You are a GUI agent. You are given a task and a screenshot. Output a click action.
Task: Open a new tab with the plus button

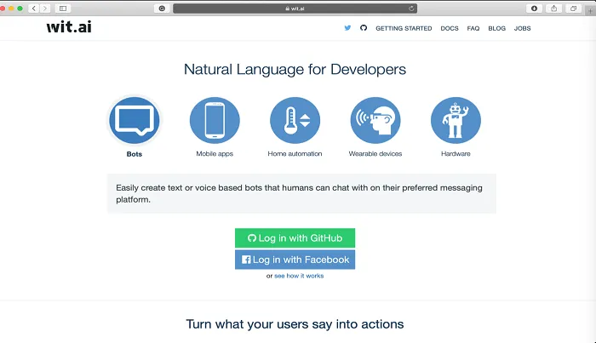590,11
